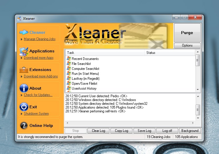Image resolution: width=219 pixels, height=154 pixels.
Task: Click the Windows flag icon beside Open/Save Filelist
Action: 69,84
